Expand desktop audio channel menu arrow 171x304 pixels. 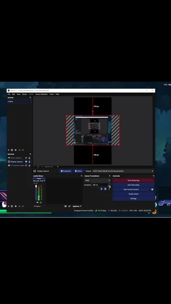pos(44,181)
